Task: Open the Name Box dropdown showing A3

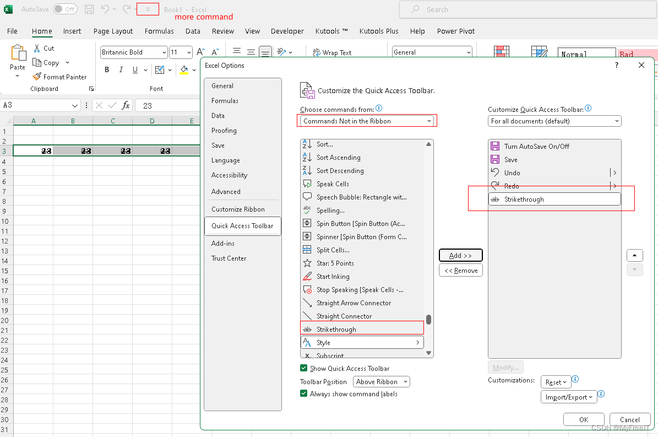Action: click(x=75, y=105)
